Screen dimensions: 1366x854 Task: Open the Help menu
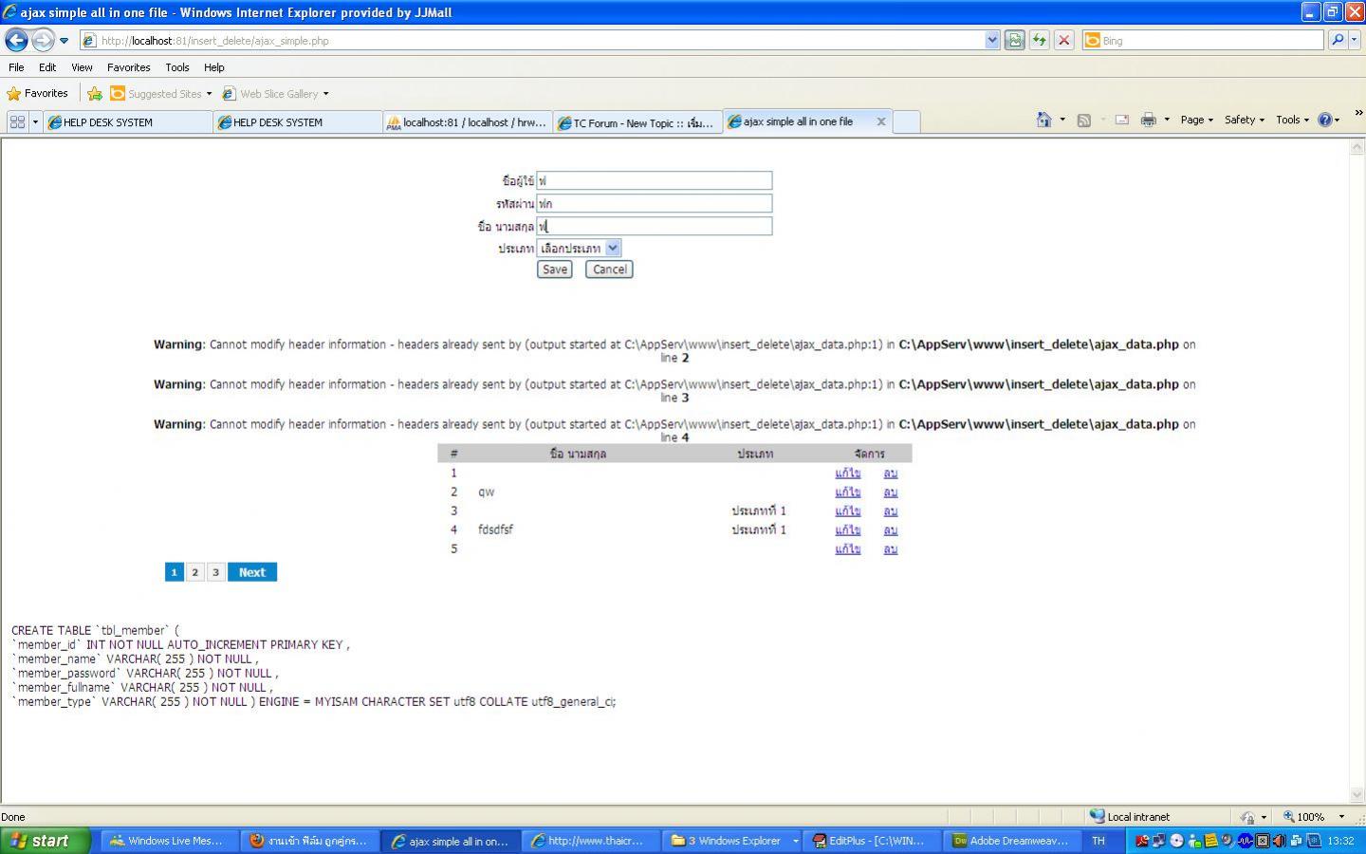pyautogui.click(x=214, y=67)
